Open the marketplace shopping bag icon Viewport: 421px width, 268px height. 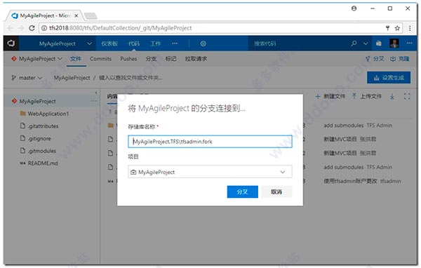coord(379,43)
